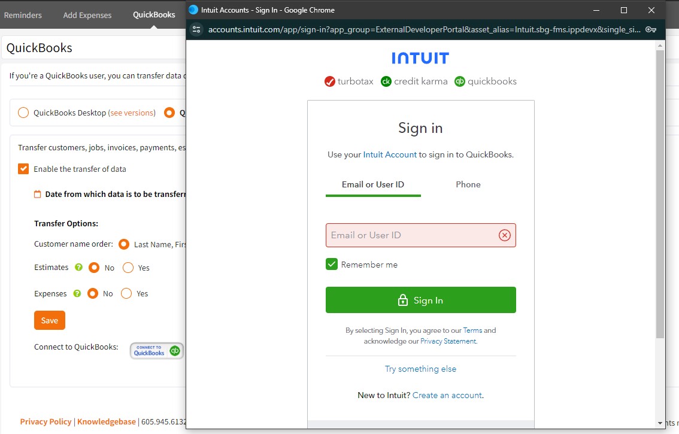This screenshot has height=434, width=679.
Task: Click the scrollbar up arrow in popup
Action: pos(660,45)
